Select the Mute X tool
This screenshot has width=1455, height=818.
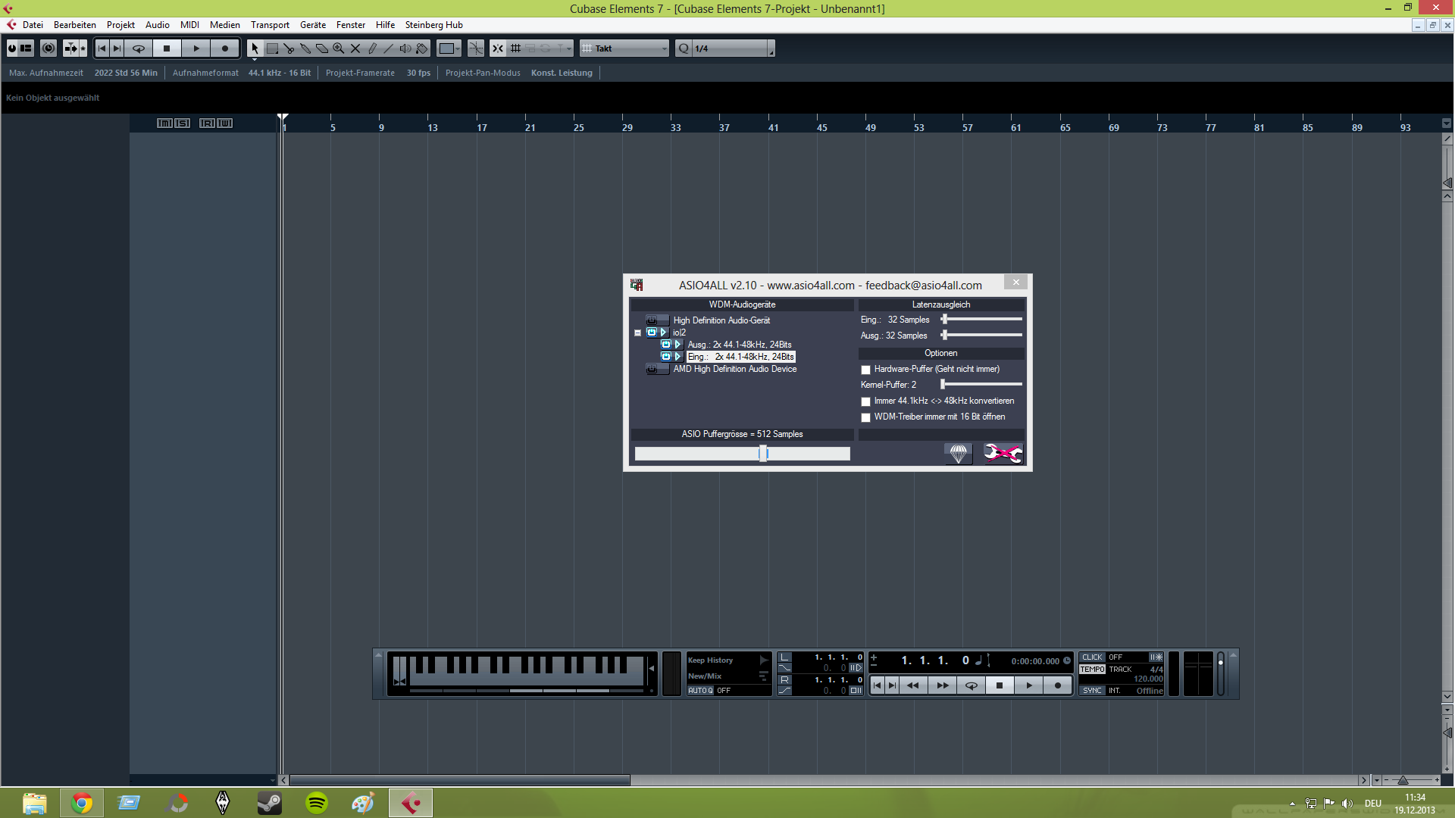click(x=355, y=48)
